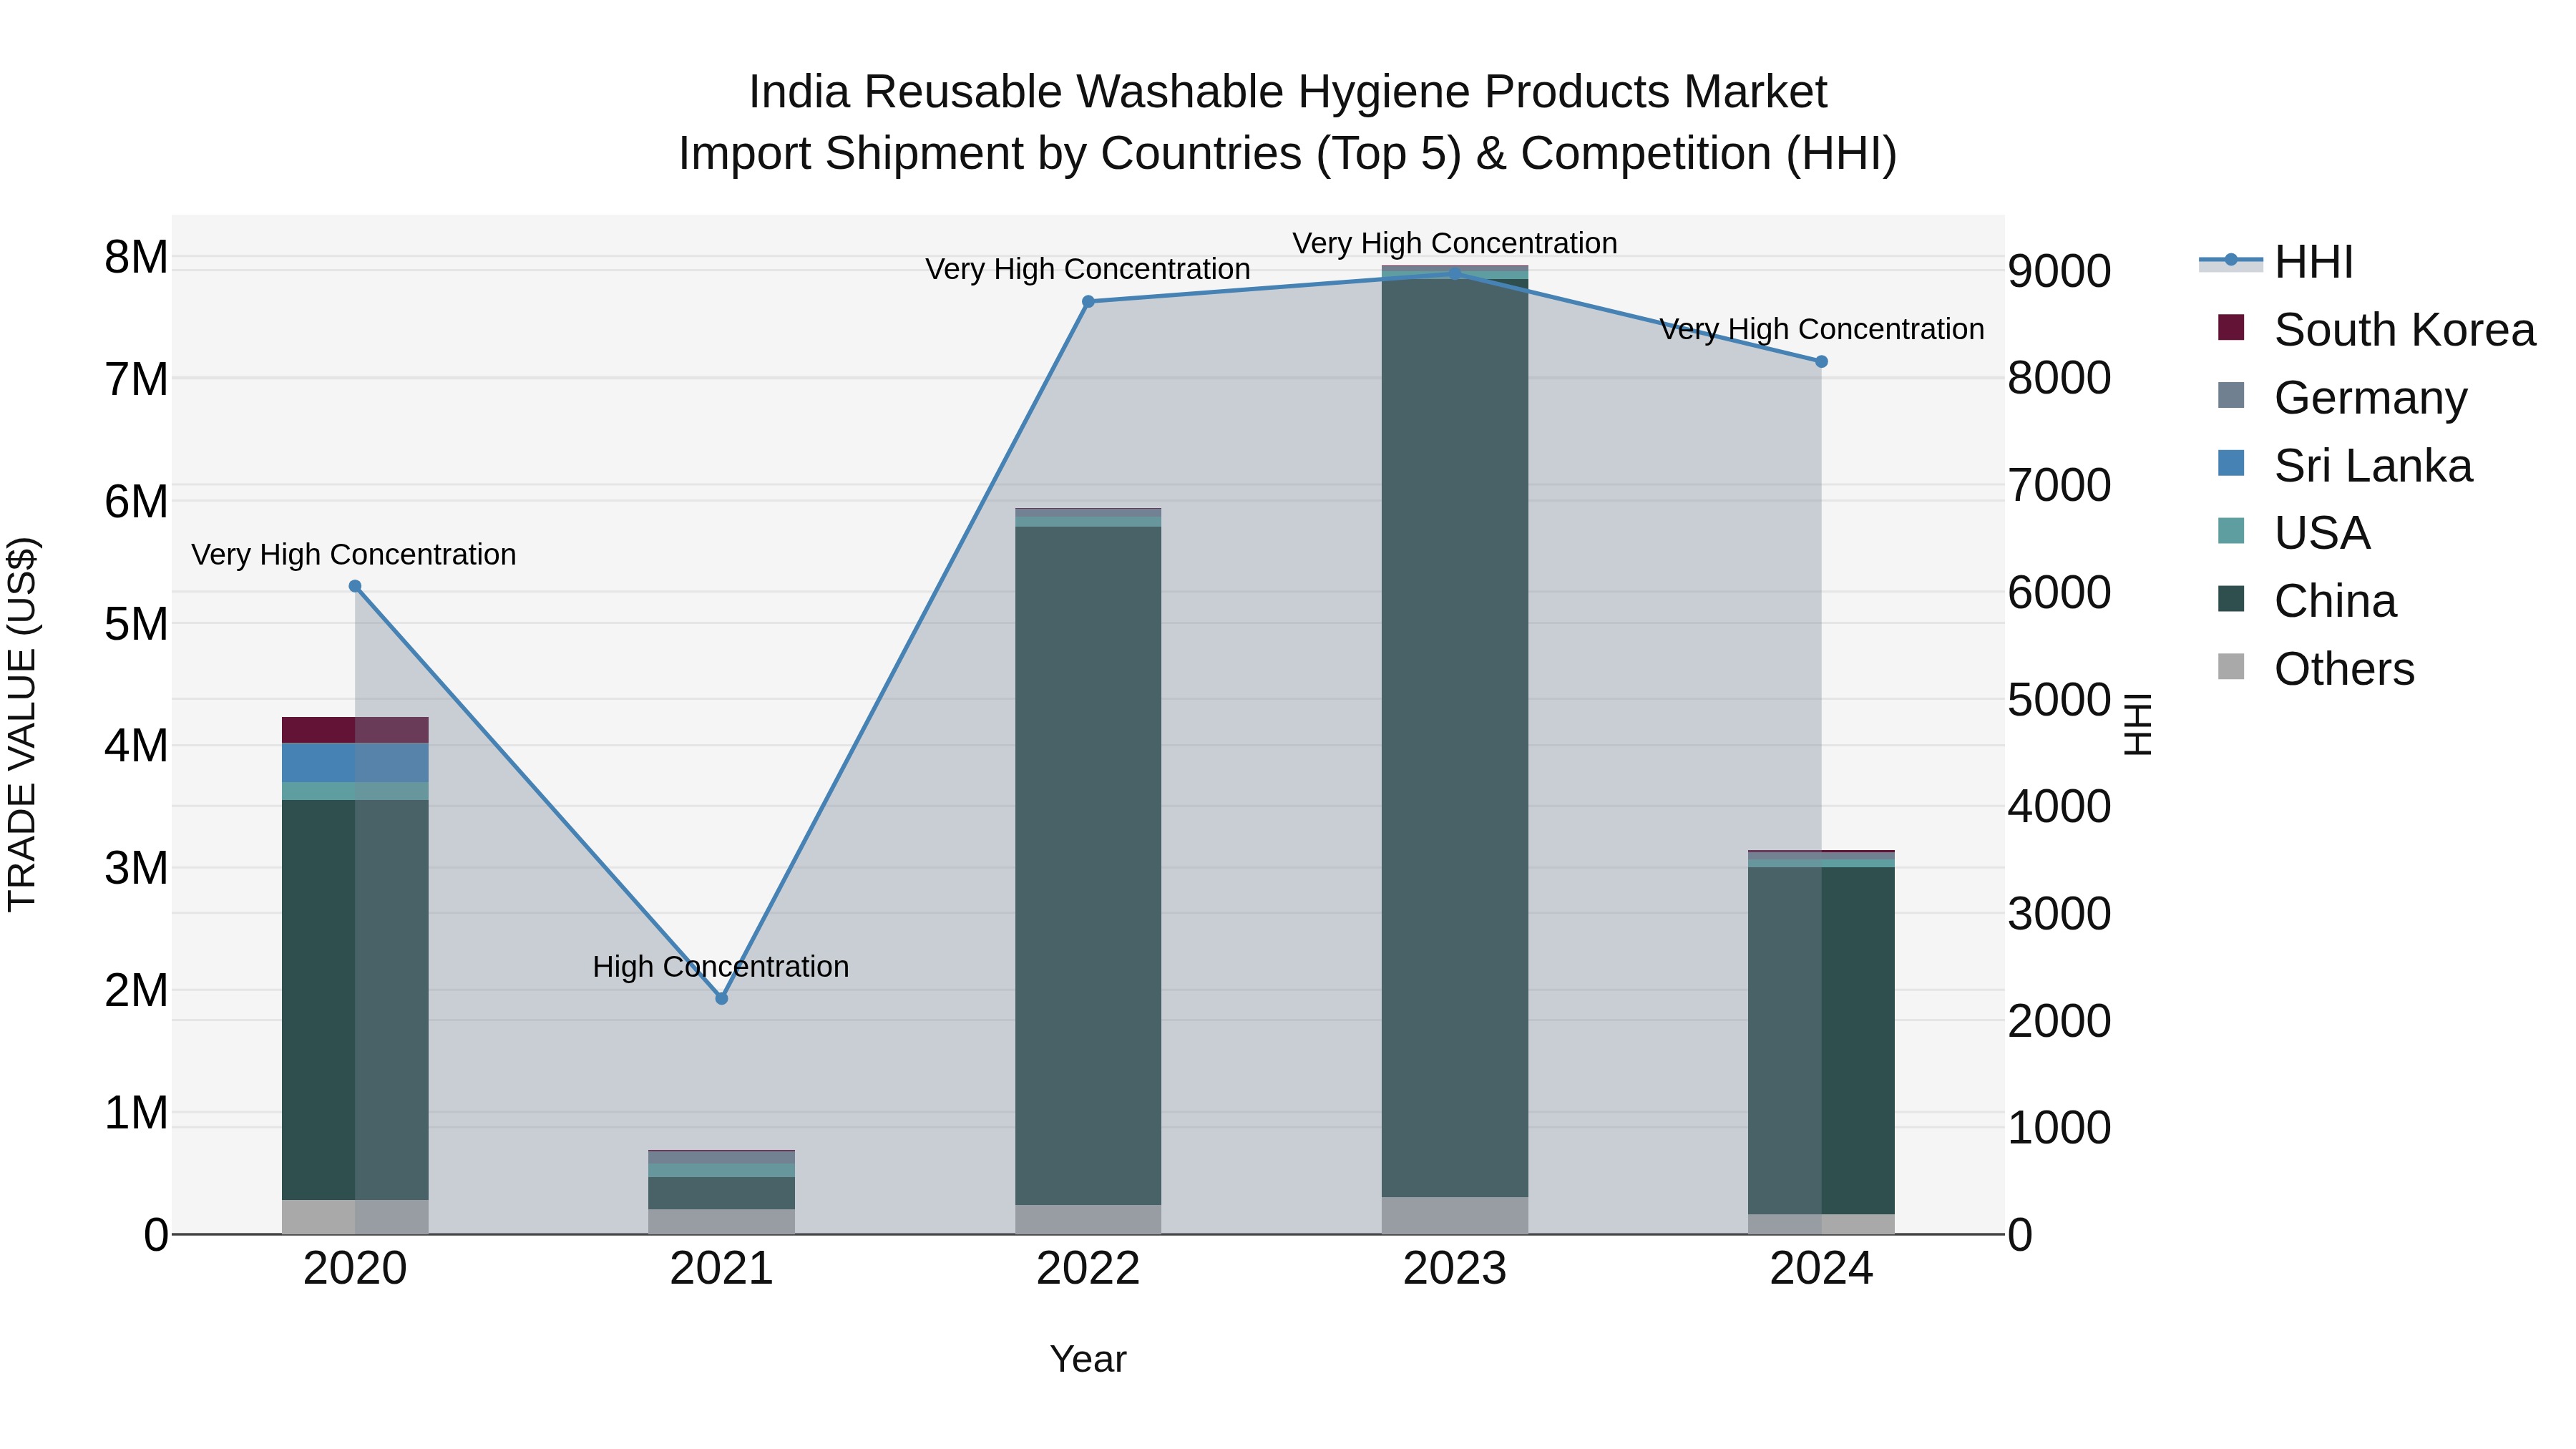Click the China bar segment in 2023
The image size is (2576, 1449).
(x=1455, y=738)
